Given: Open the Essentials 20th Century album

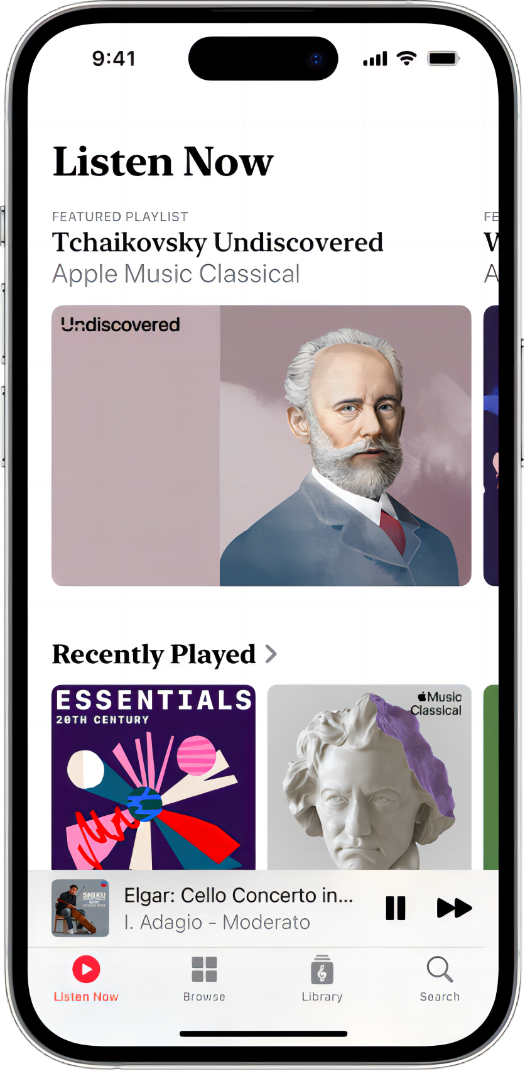Looking at the screenshot, I should click(153, 777).
